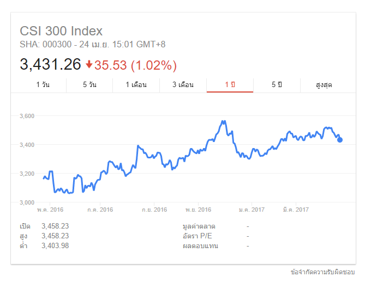Screen dimensions: 365x283
Task: Click the มี.ค. 2017 axis label
Action: 295,210
